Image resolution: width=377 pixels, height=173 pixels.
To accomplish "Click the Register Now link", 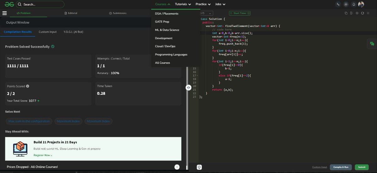I will click(43, 155).
